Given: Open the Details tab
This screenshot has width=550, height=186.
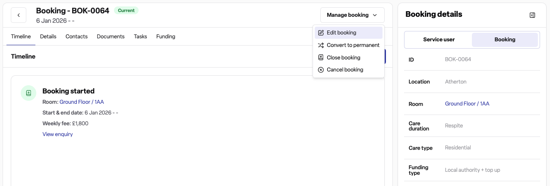Looking at the screenshot, I should [x=48, y=37].
